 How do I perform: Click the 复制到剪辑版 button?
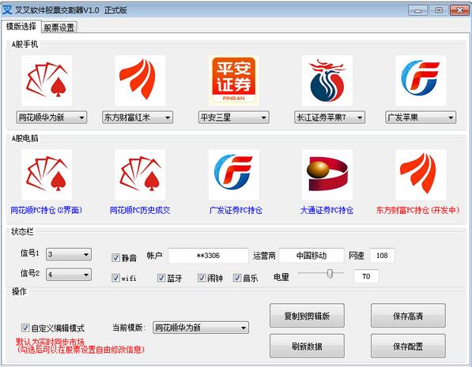coord(307,316)
